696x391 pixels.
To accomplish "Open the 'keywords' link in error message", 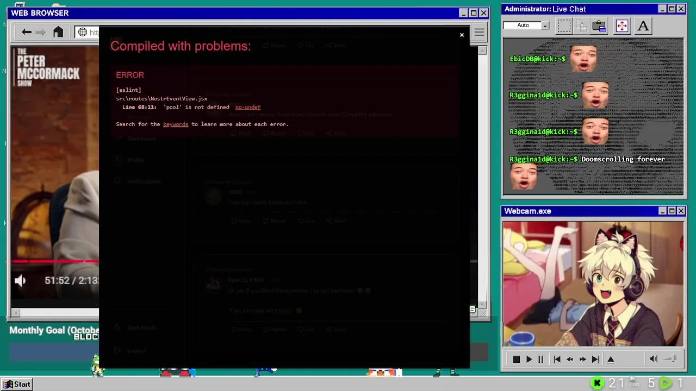I will pyautogui.click(x=176, y=124).
